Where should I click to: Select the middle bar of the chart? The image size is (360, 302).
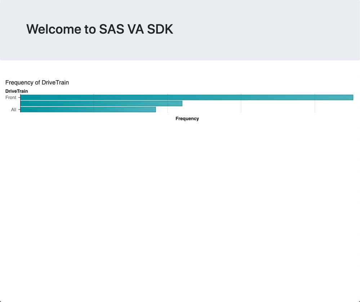[x=101, y=103]
